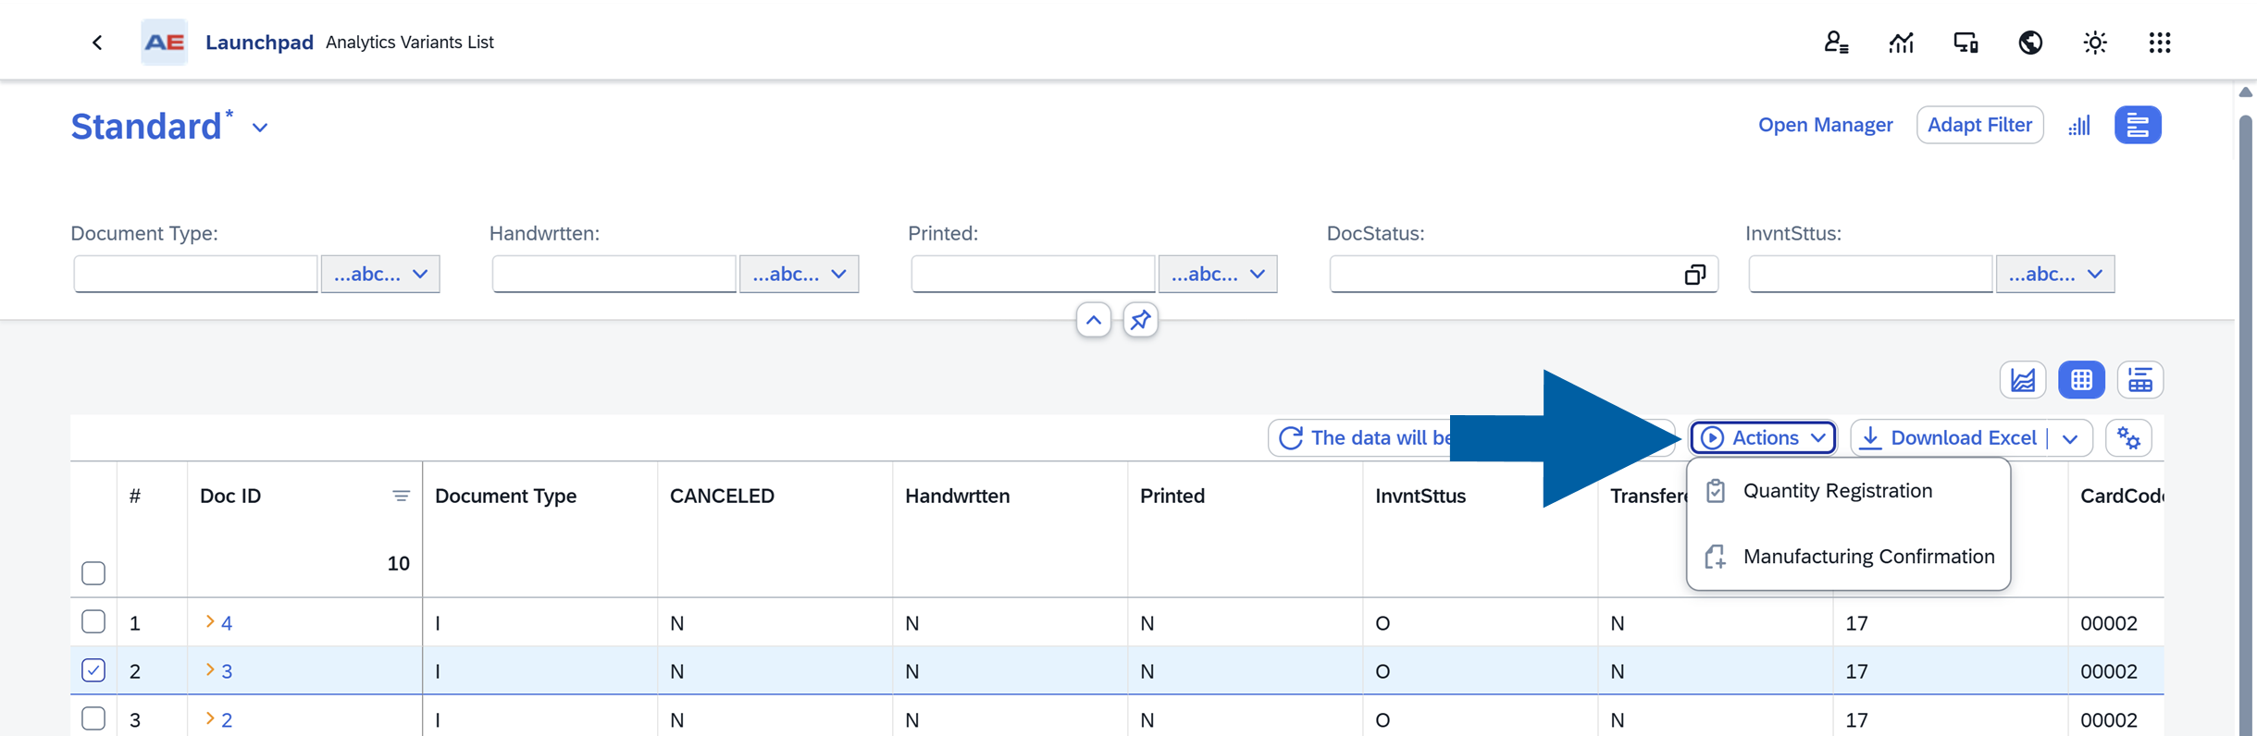The image size is (2257, 736).
Task: Go back using the left arrow
Action: (x=97, y=43)
